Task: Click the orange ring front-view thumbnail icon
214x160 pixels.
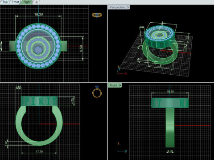Action: (x=97, y=92)
